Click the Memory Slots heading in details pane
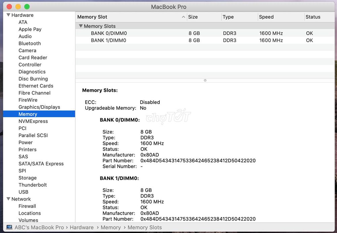The height and width of the screenshot is (233, 337). pyautogui.click(x=100, y=90)
